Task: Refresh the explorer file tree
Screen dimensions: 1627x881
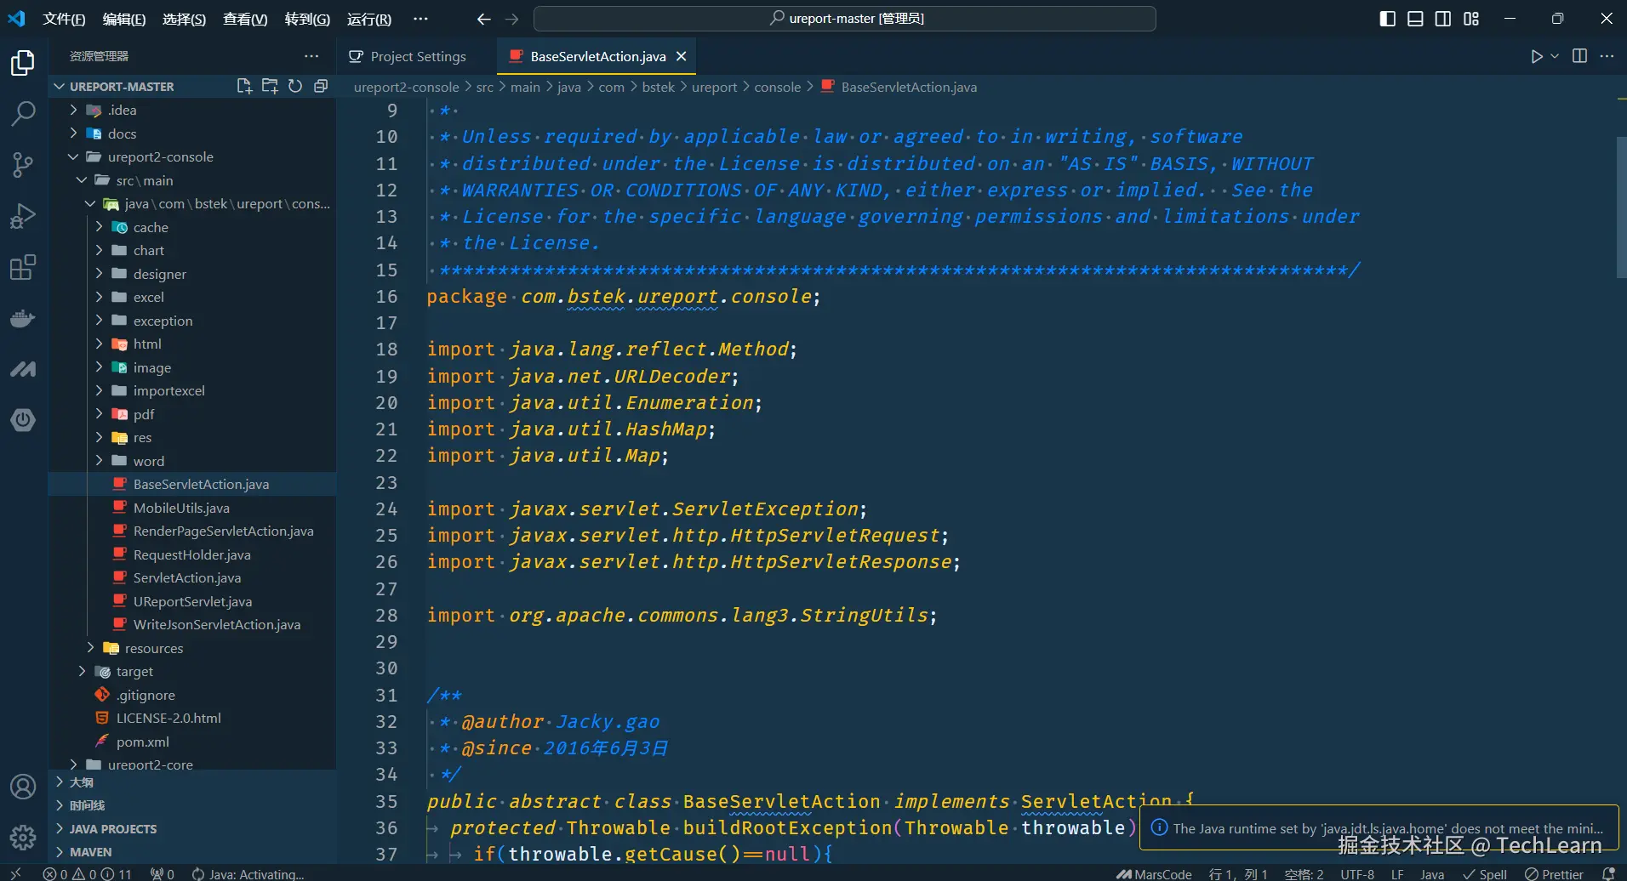Action: [x=295, y=86]
